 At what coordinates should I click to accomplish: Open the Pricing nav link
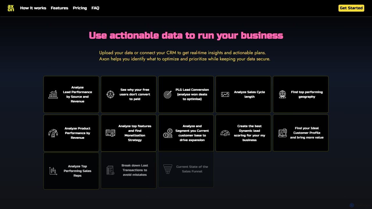80,8
